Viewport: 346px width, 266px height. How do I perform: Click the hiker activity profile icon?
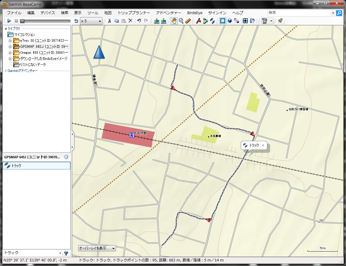(x=265, y=21)
